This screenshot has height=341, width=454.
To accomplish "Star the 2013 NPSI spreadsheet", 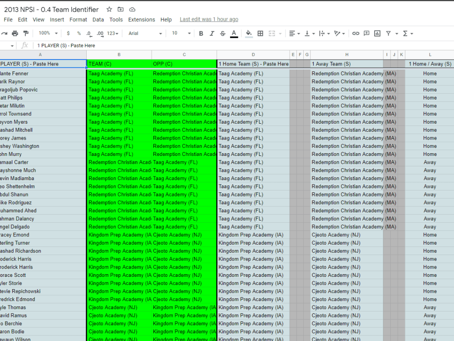I will click(109, 9).
